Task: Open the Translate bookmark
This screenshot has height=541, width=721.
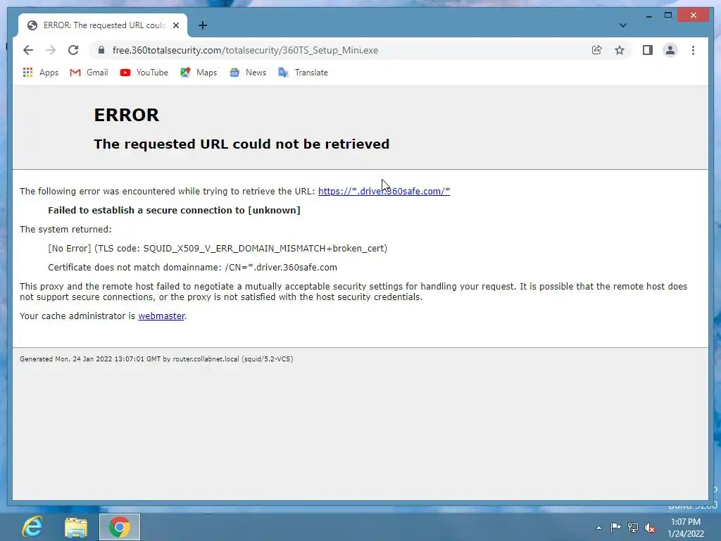Action: [303, 73]
